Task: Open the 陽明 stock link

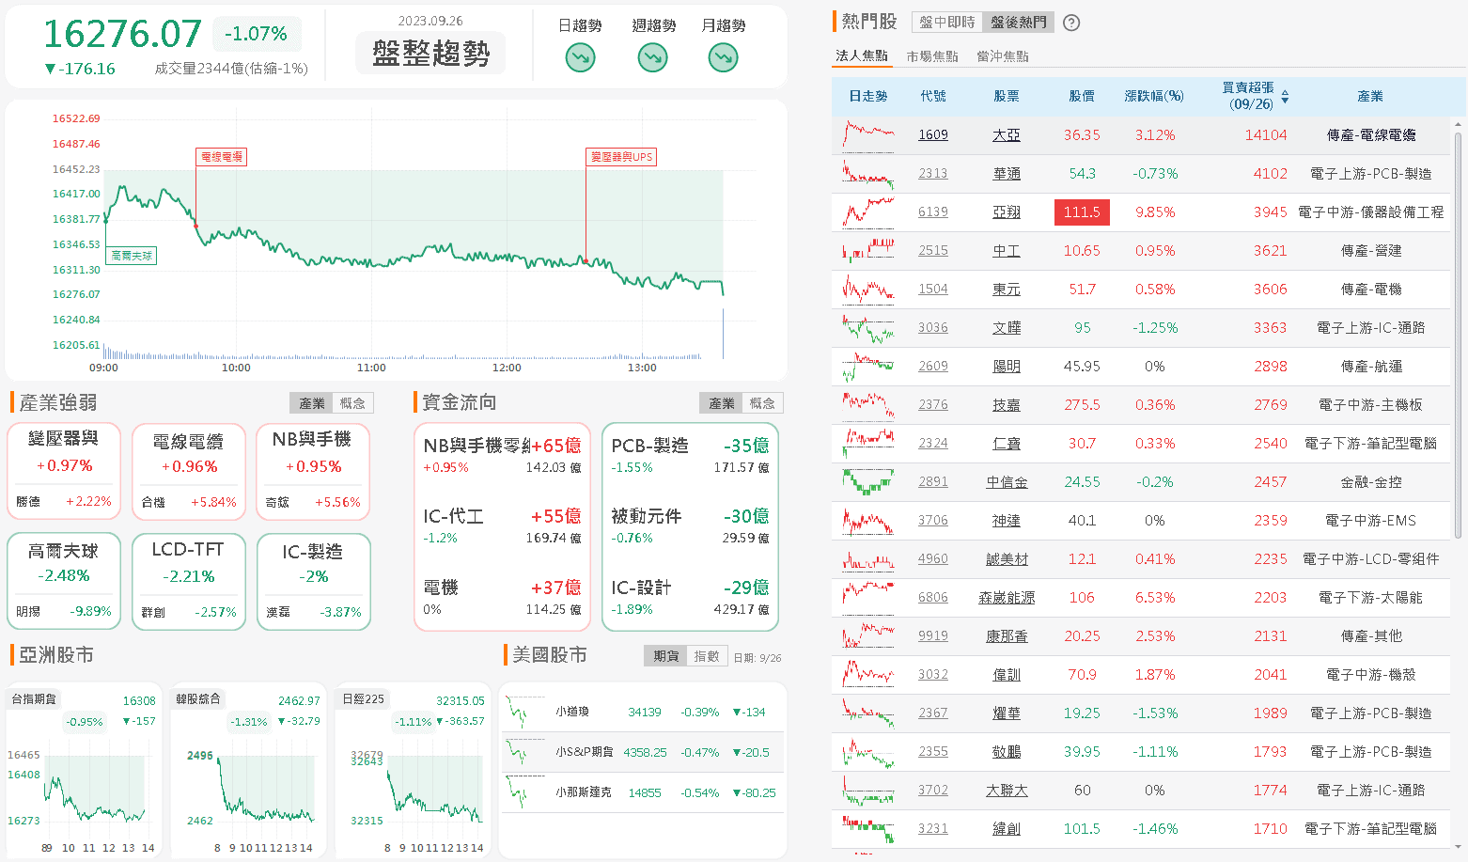Action: coord(1007,367)
